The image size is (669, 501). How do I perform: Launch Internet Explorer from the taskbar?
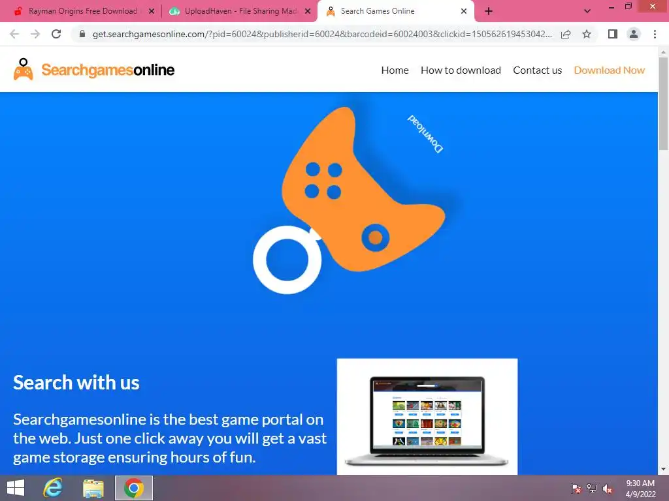click(53, 488)
